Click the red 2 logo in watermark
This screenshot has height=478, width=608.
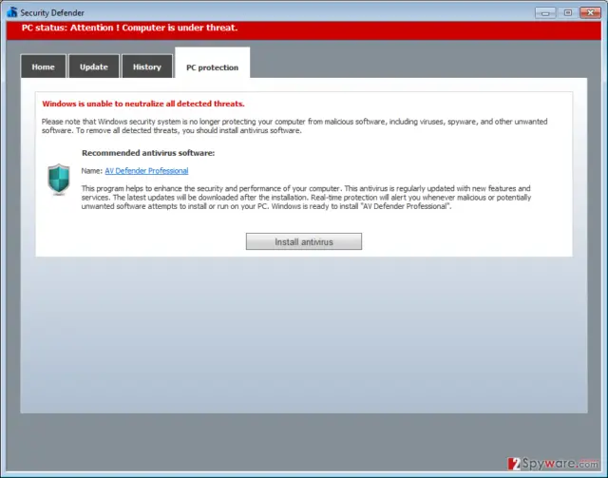click(514, 463)
